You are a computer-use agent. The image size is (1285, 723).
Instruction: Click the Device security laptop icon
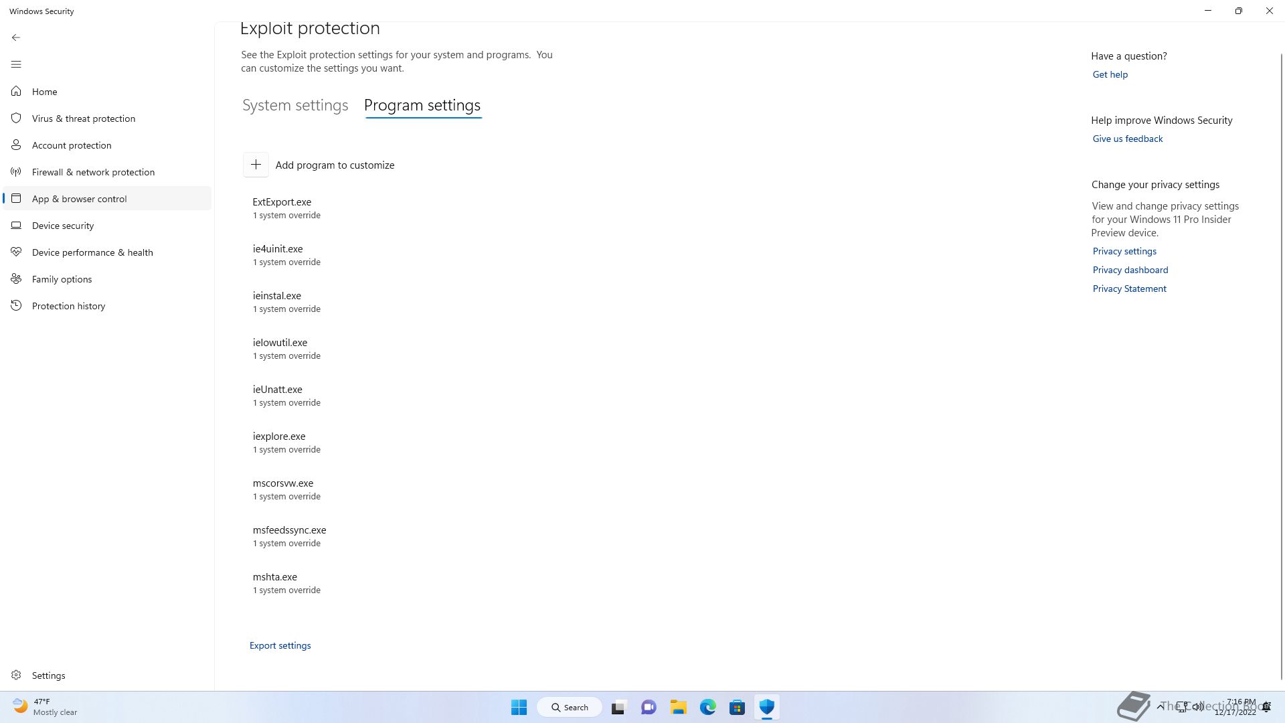click(x=16, y=225)
